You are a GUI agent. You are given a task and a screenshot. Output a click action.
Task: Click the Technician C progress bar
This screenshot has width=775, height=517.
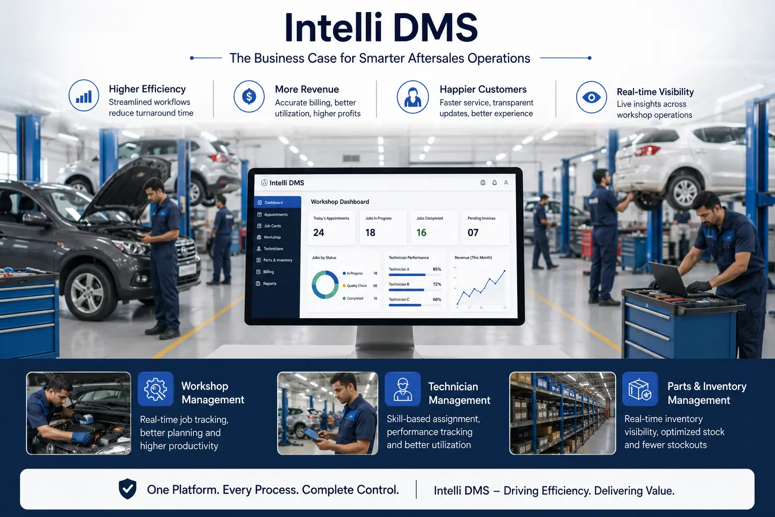[x=415, y=305]
